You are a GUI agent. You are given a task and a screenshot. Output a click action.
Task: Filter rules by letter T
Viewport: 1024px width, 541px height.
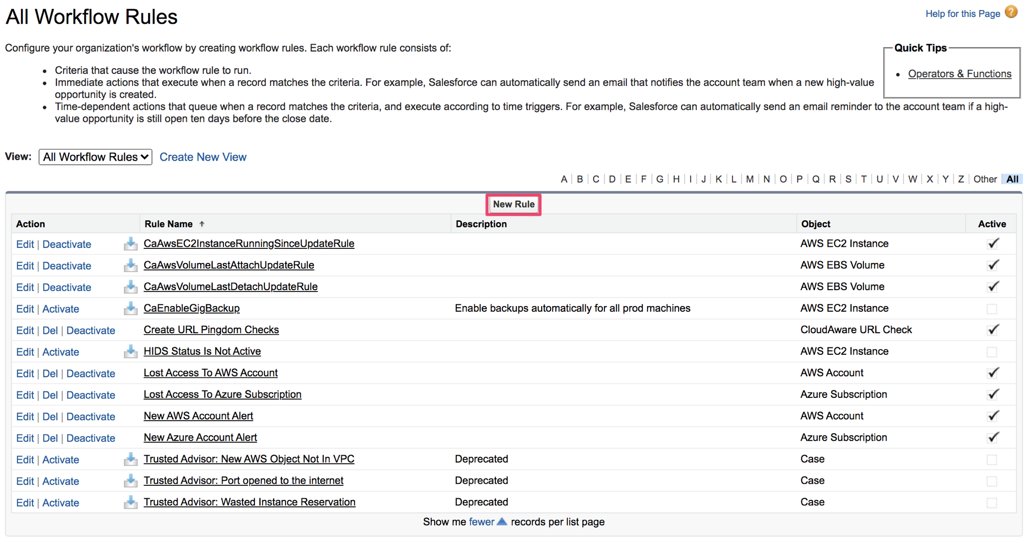point(863,179)
